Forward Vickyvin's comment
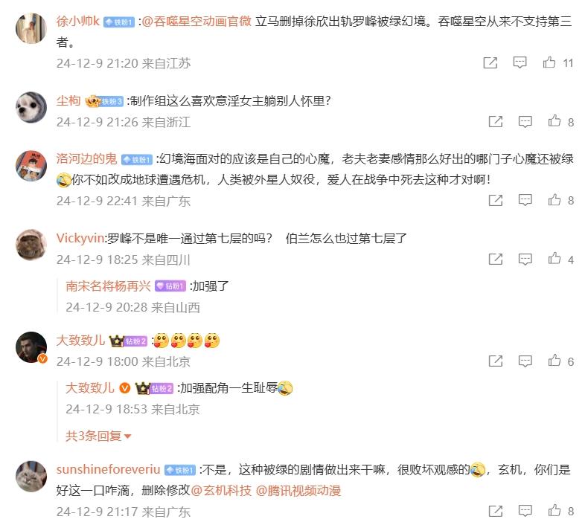The width and height of the screenshot is (588, 522). tap(496, 259)
